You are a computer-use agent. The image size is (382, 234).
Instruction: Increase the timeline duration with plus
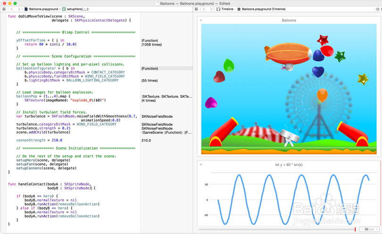click(x=377, y=229)
